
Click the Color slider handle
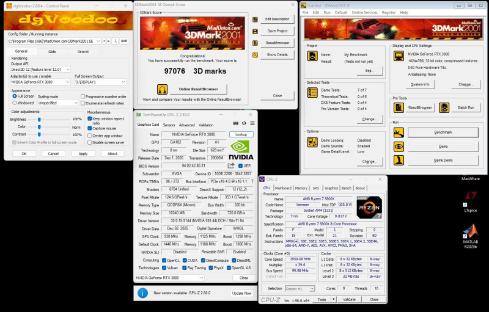pos(39,127)
